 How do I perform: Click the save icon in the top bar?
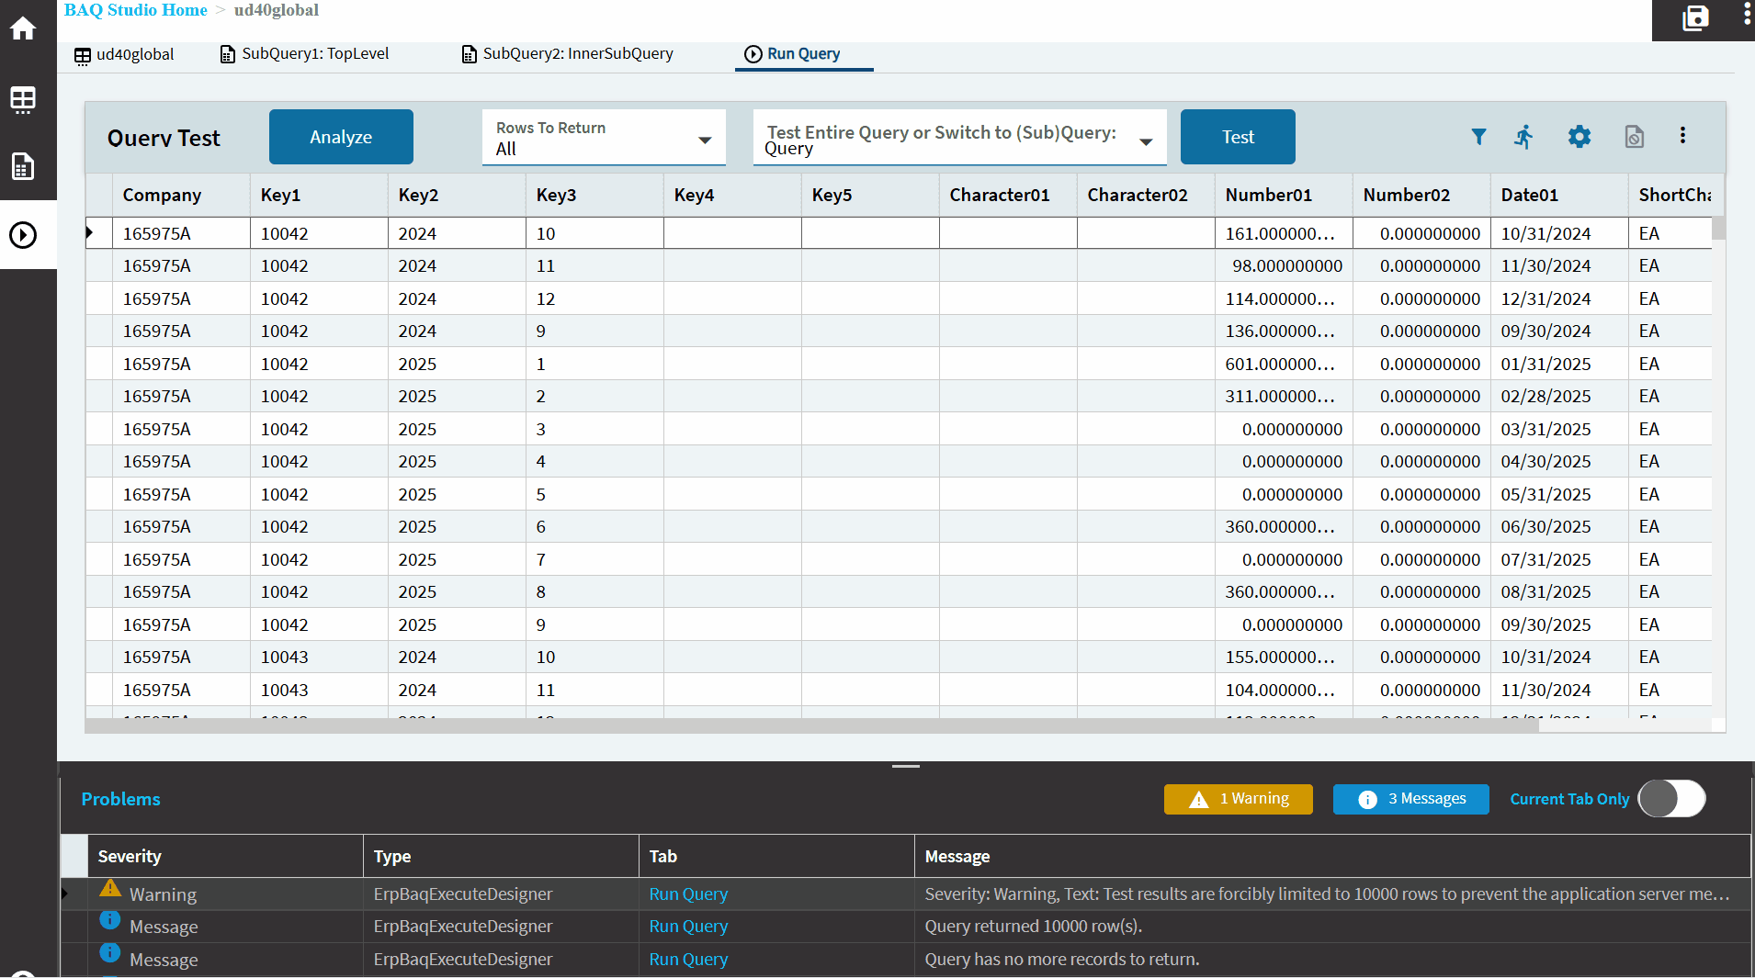(1695, 18)
